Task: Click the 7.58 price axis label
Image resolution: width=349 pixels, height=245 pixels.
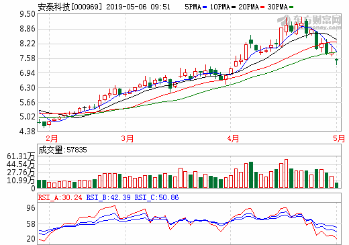Action: [x=28, y=58]
